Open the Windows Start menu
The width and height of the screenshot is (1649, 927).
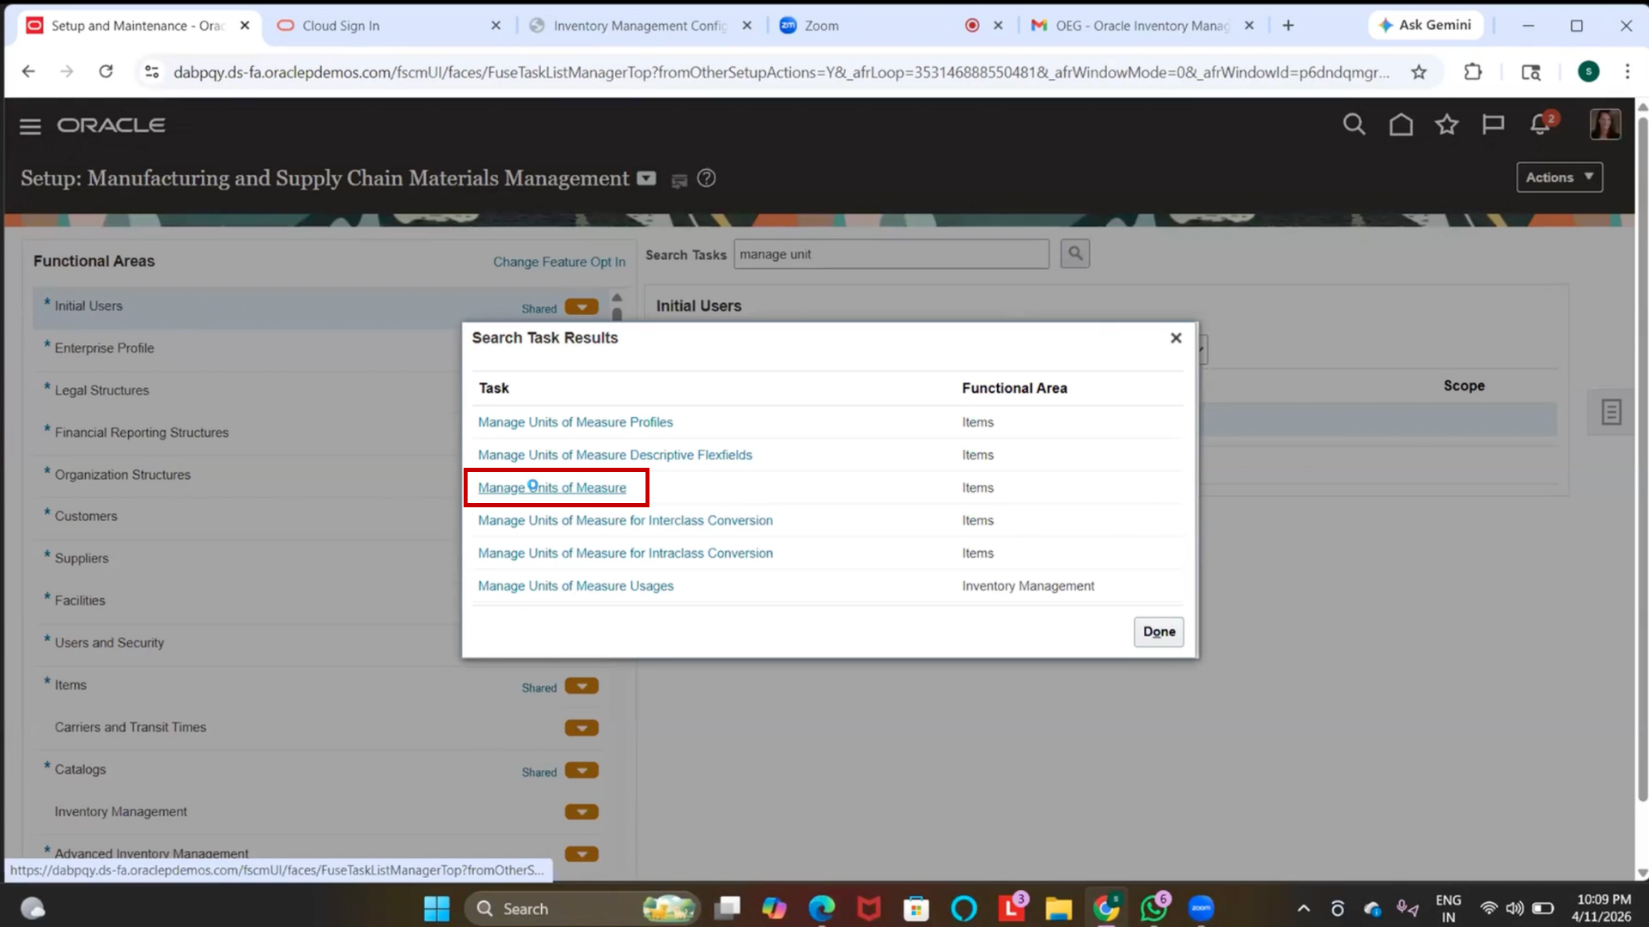coord(436,908)
